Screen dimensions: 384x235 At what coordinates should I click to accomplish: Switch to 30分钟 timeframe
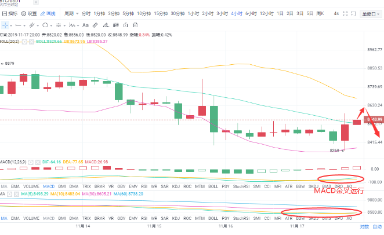[177, 14]
